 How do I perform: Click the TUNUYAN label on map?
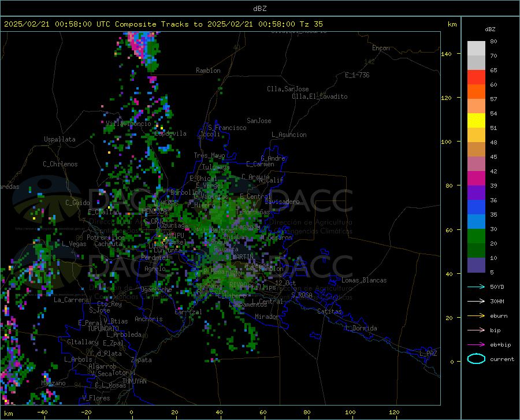(134, 381)
